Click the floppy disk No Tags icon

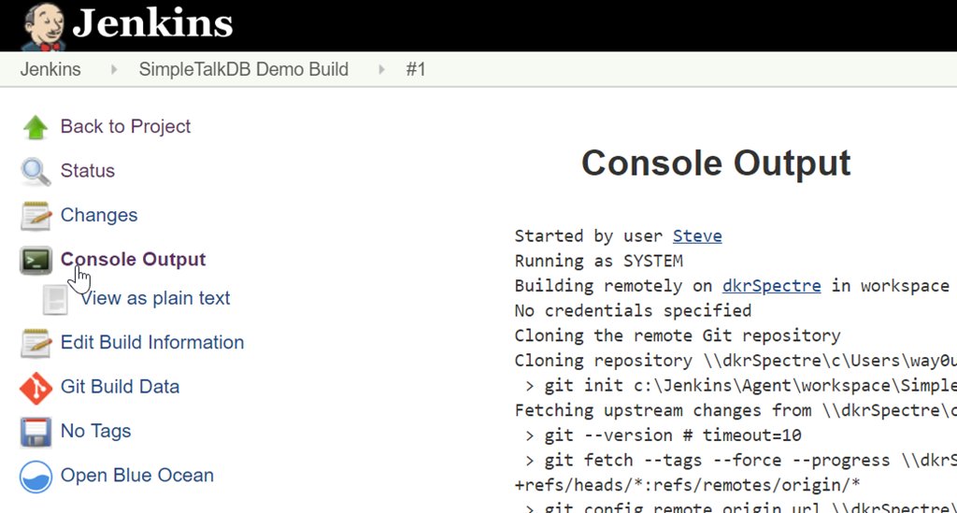coord(36,432)
